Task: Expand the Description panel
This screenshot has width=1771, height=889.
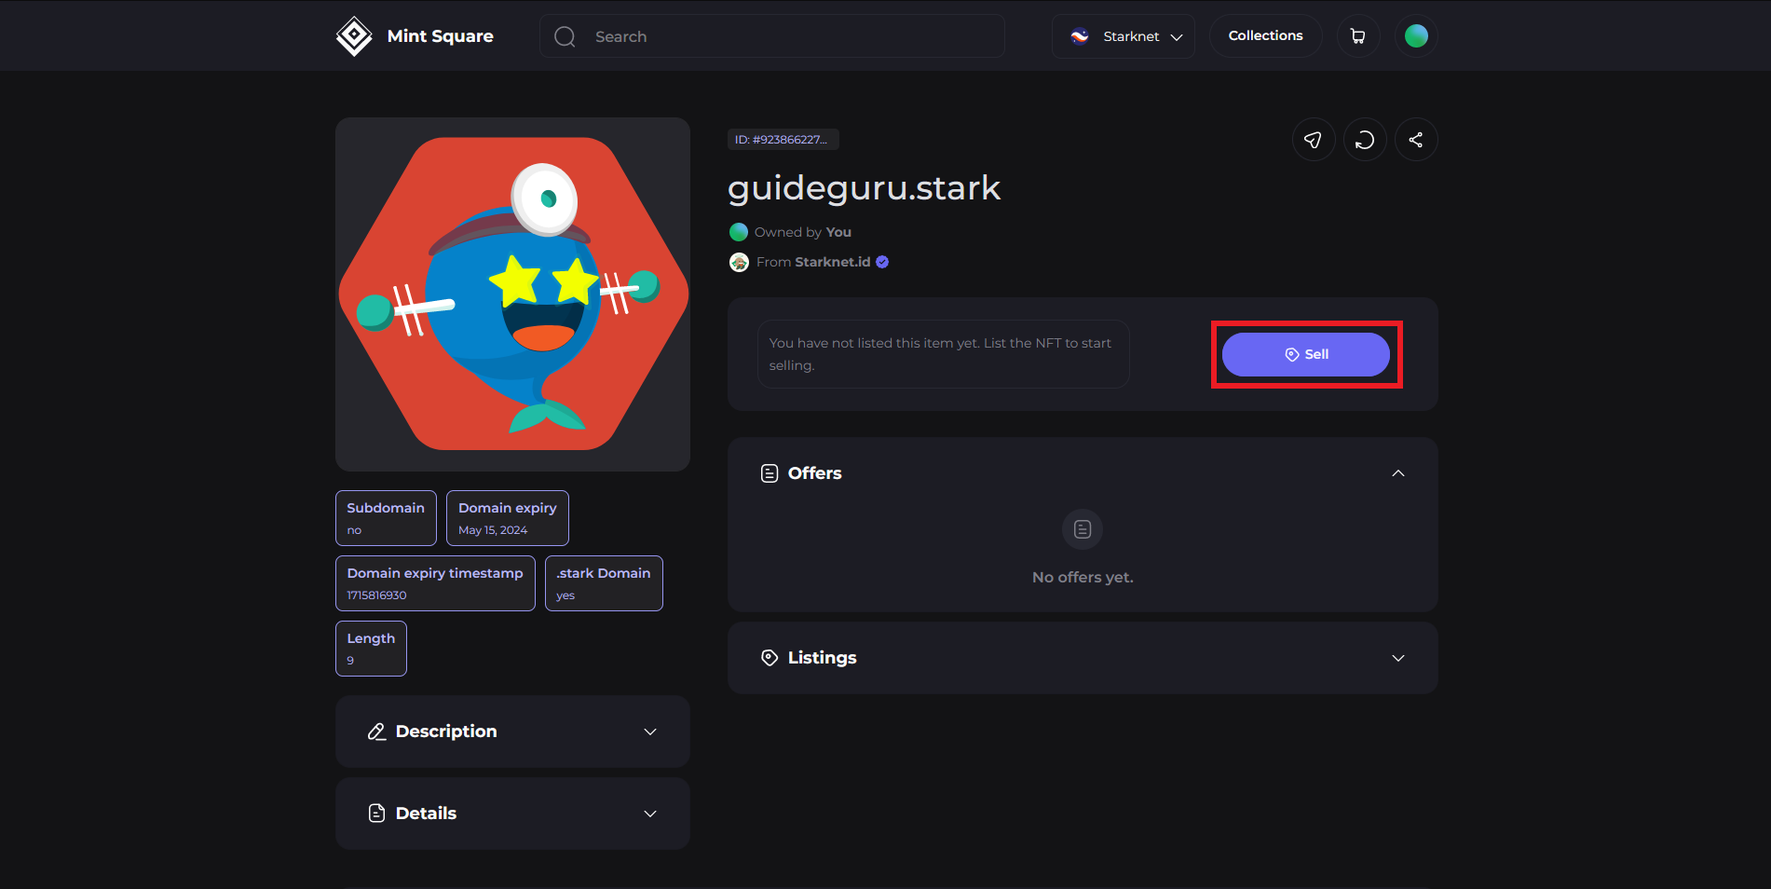Action: [x=649, y=732]
